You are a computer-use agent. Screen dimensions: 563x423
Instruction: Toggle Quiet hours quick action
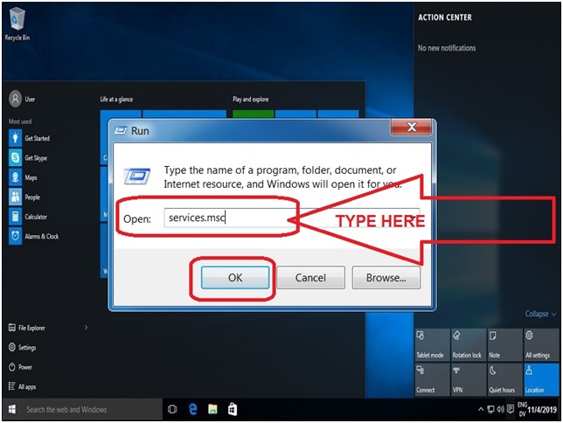[504, 379]
